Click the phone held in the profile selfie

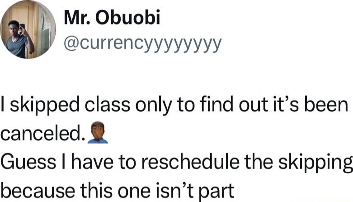point(22,27)
